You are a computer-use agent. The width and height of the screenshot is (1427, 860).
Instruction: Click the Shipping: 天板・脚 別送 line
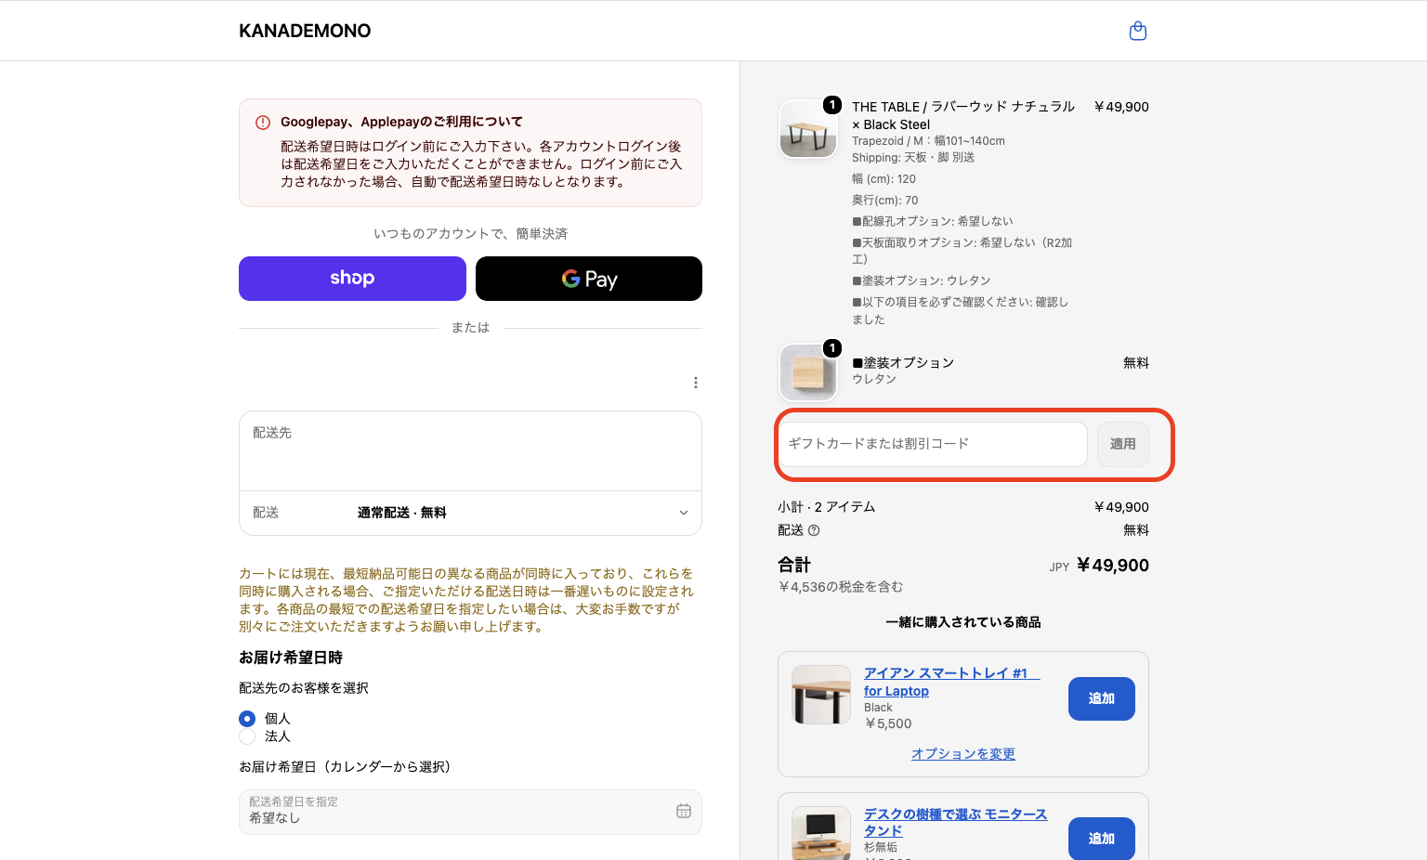point(913,158)
